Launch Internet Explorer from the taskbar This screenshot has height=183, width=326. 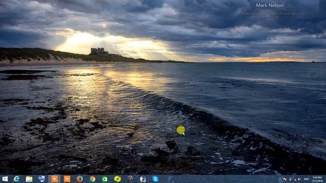(16, 179)
